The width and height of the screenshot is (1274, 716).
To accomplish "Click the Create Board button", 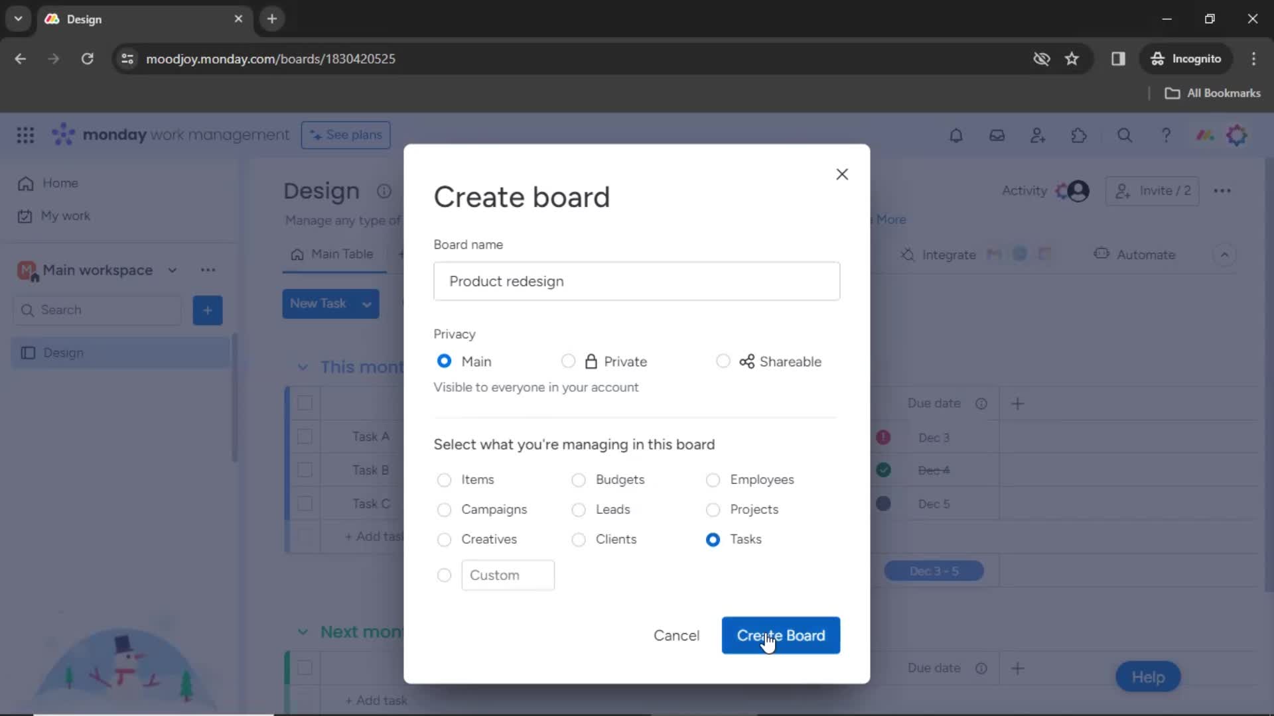I will pos(780,636).
